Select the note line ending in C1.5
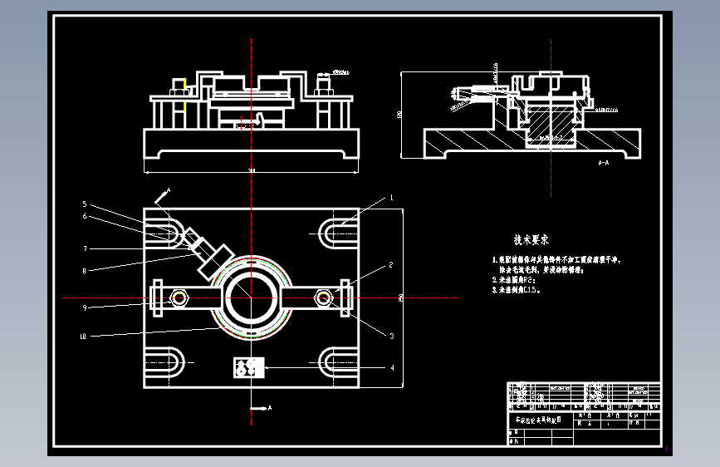 pos(517,289)
